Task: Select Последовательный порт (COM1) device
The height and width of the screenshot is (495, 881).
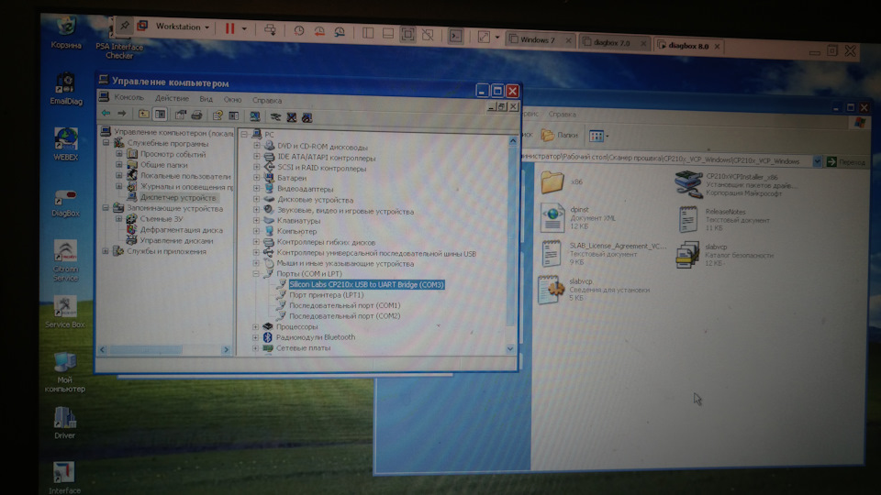Action: coord(344,305)
